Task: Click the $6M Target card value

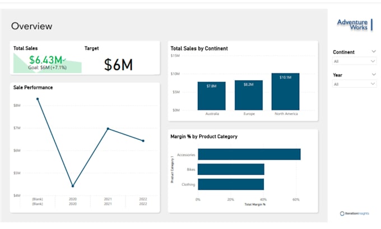Action: [118, 64]
